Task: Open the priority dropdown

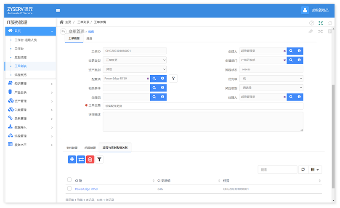Action: 271,78
